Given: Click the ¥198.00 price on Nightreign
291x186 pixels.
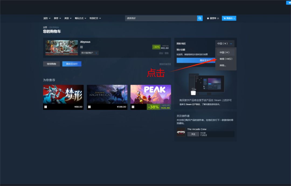Looking at the screenshot, I should coord(121,107).
